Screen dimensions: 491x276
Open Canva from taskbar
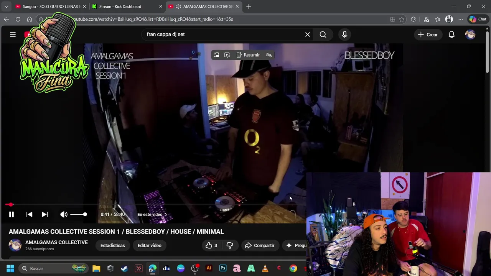pyautogui.click(x=181, y=268)
